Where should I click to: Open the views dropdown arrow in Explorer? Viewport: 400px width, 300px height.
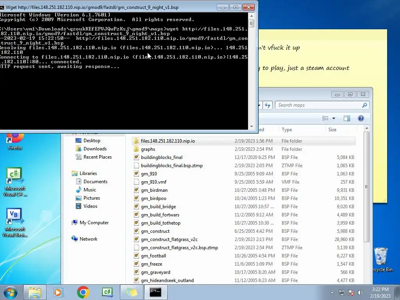pyautogui.click(x=334, y=118)
